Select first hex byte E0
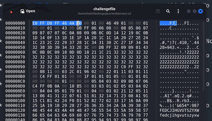The width and height of the screenshot is (212, 121). click(35, 23)
